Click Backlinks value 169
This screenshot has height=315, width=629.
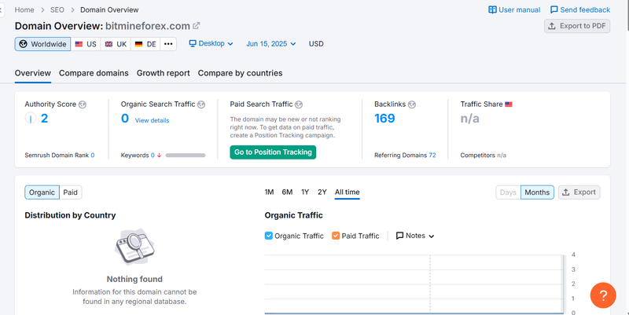click(x=384, y=119)
